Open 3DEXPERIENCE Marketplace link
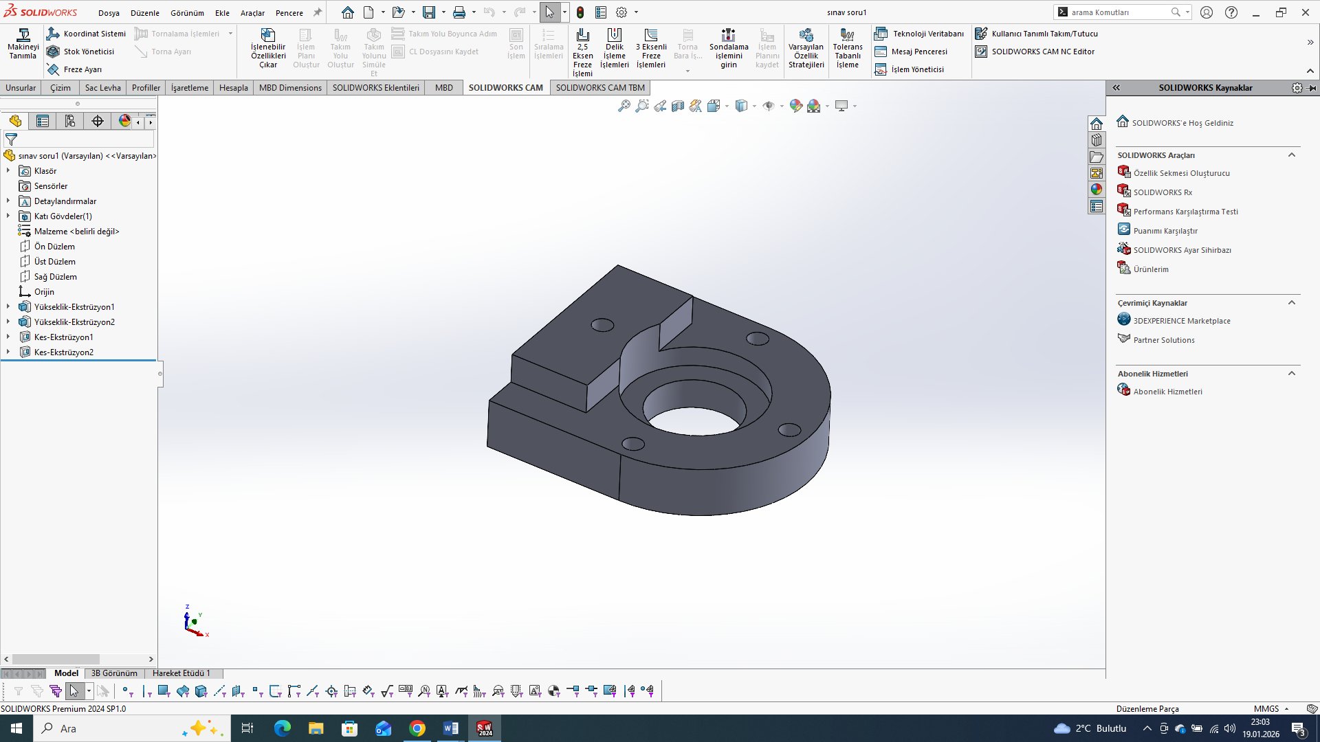This screenshot has height=742, width=1320. [x=1181, y=321]
